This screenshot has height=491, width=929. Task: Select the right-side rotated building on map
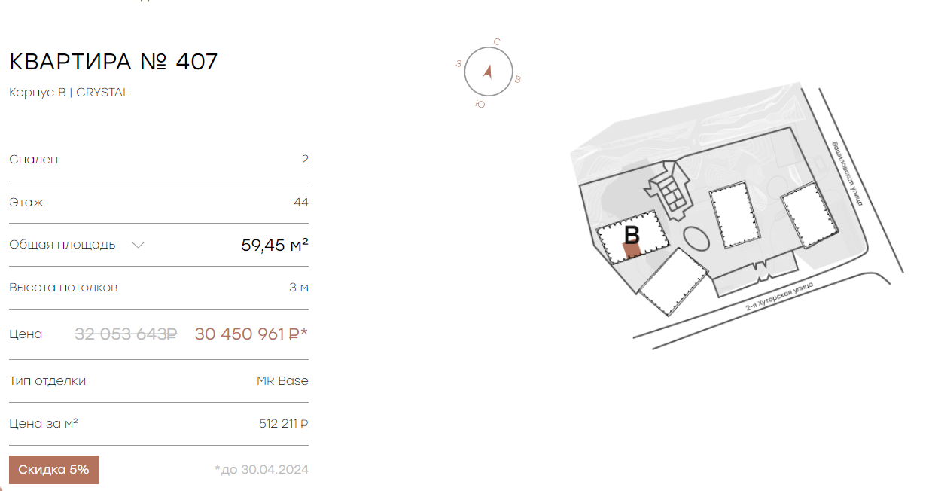point(809,215)
